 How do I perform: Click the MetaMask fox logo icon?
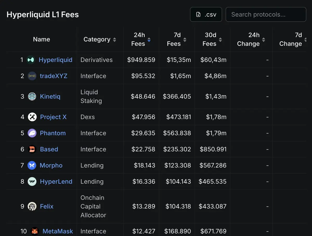pyautogui.click(x=35, y=231)
